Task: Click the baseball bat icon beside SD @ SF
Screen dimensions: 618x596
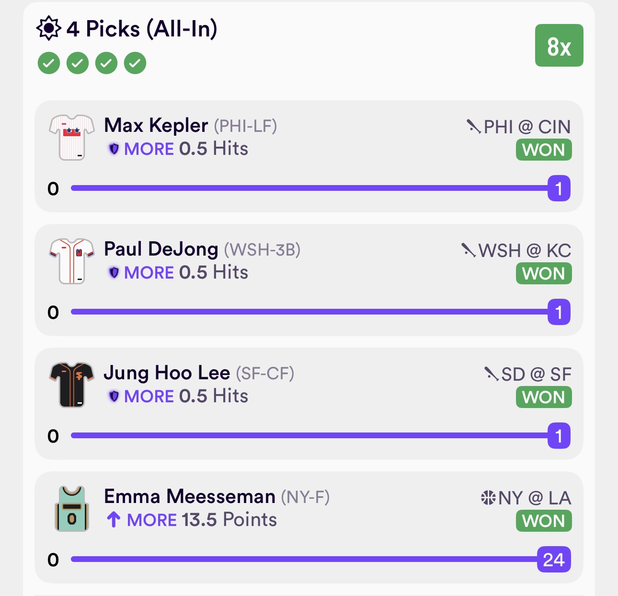Action: click(x=491, y=374)
